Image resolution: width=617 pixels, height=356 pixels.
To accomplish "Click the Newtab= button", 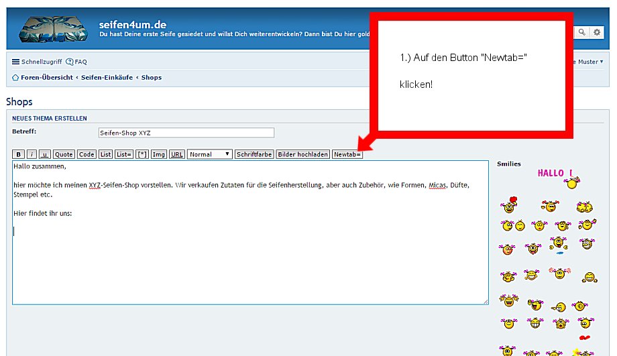I will coord(347,154).
